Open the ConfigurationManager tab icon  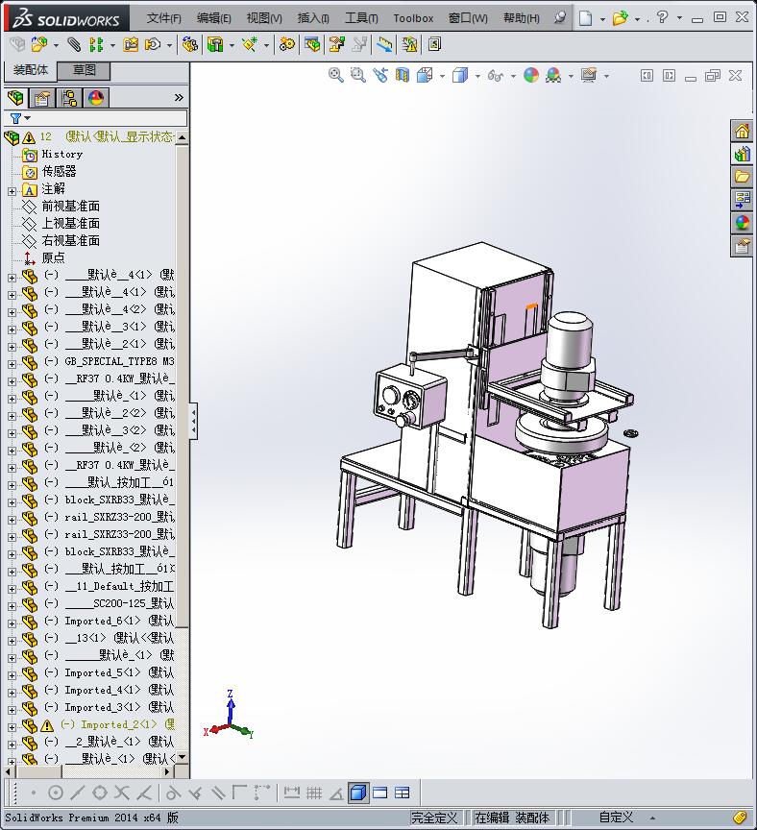point(69,98)
